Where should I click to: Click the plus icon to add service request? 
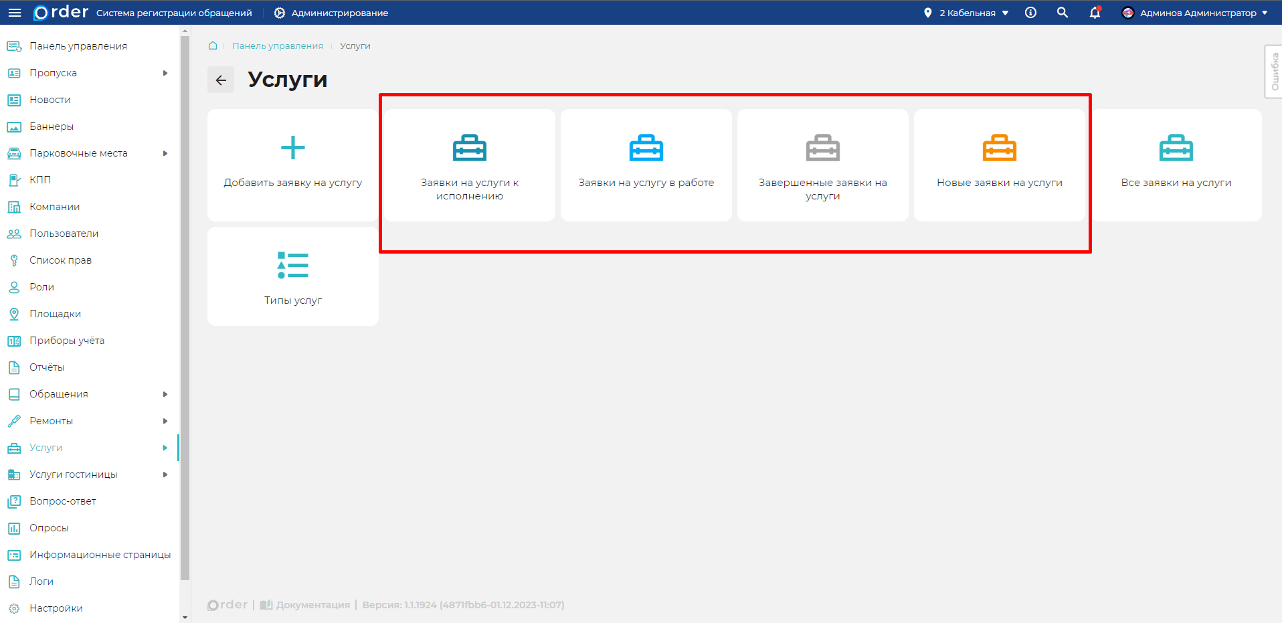click(x=292, y=148)
